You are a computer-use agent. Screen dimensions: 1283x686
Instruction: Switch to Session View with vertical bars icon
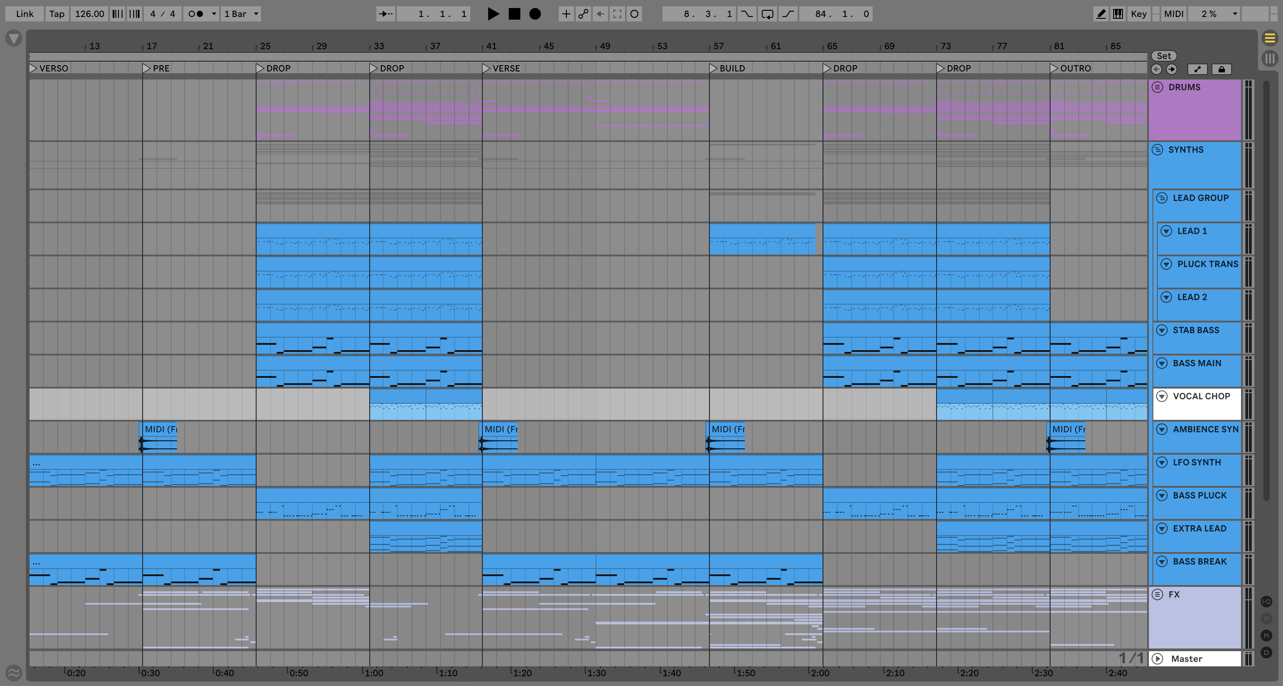pos(1270,58)
